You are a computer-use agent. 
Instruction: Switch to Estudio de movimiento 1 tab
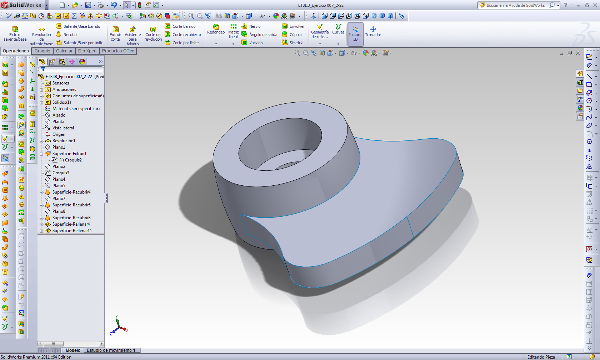click(111, 350)
